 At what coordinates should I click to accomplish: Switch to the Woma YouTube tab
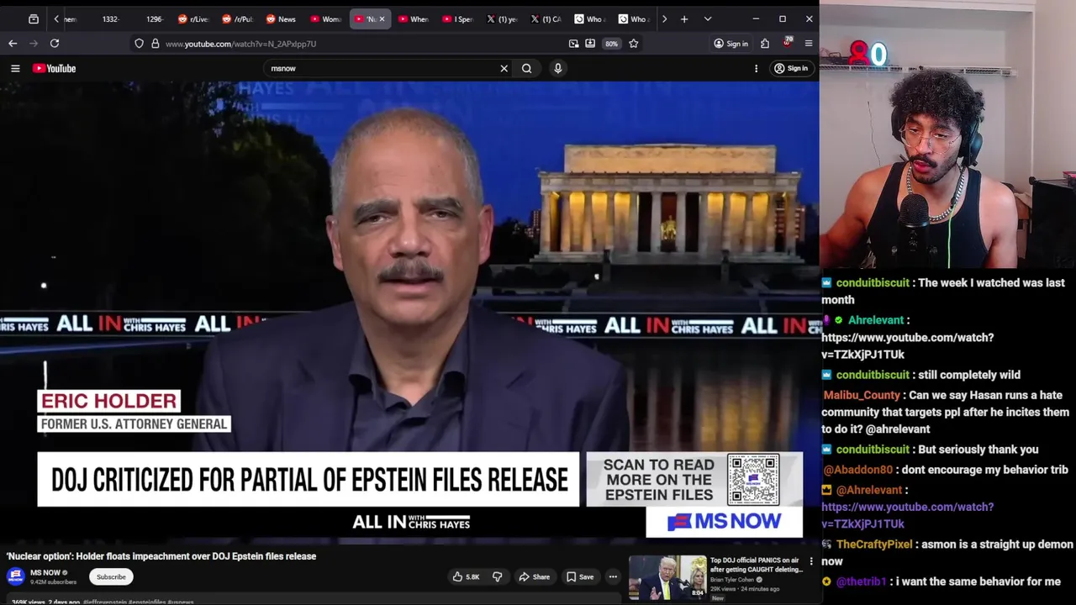coord(324,18)
